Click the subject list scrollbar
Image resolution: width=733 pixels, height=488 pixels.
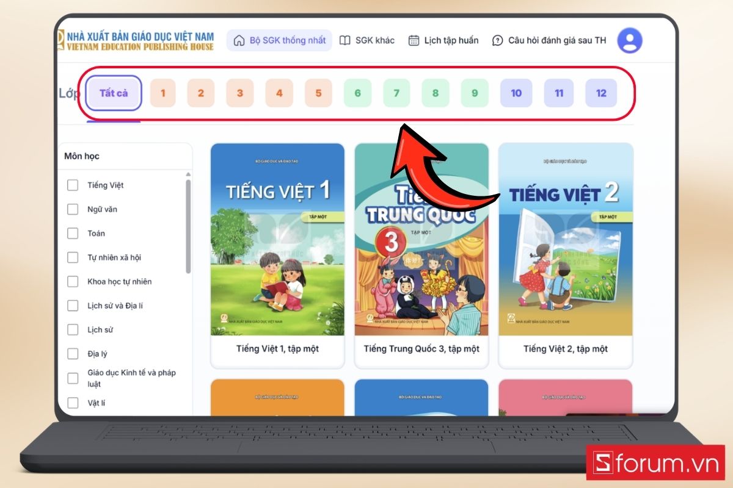[188, 226]
